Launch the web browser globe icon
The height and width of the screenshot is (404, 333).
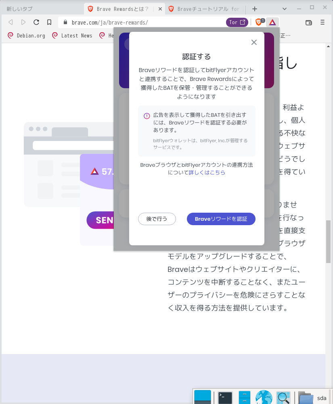(264, 397)
